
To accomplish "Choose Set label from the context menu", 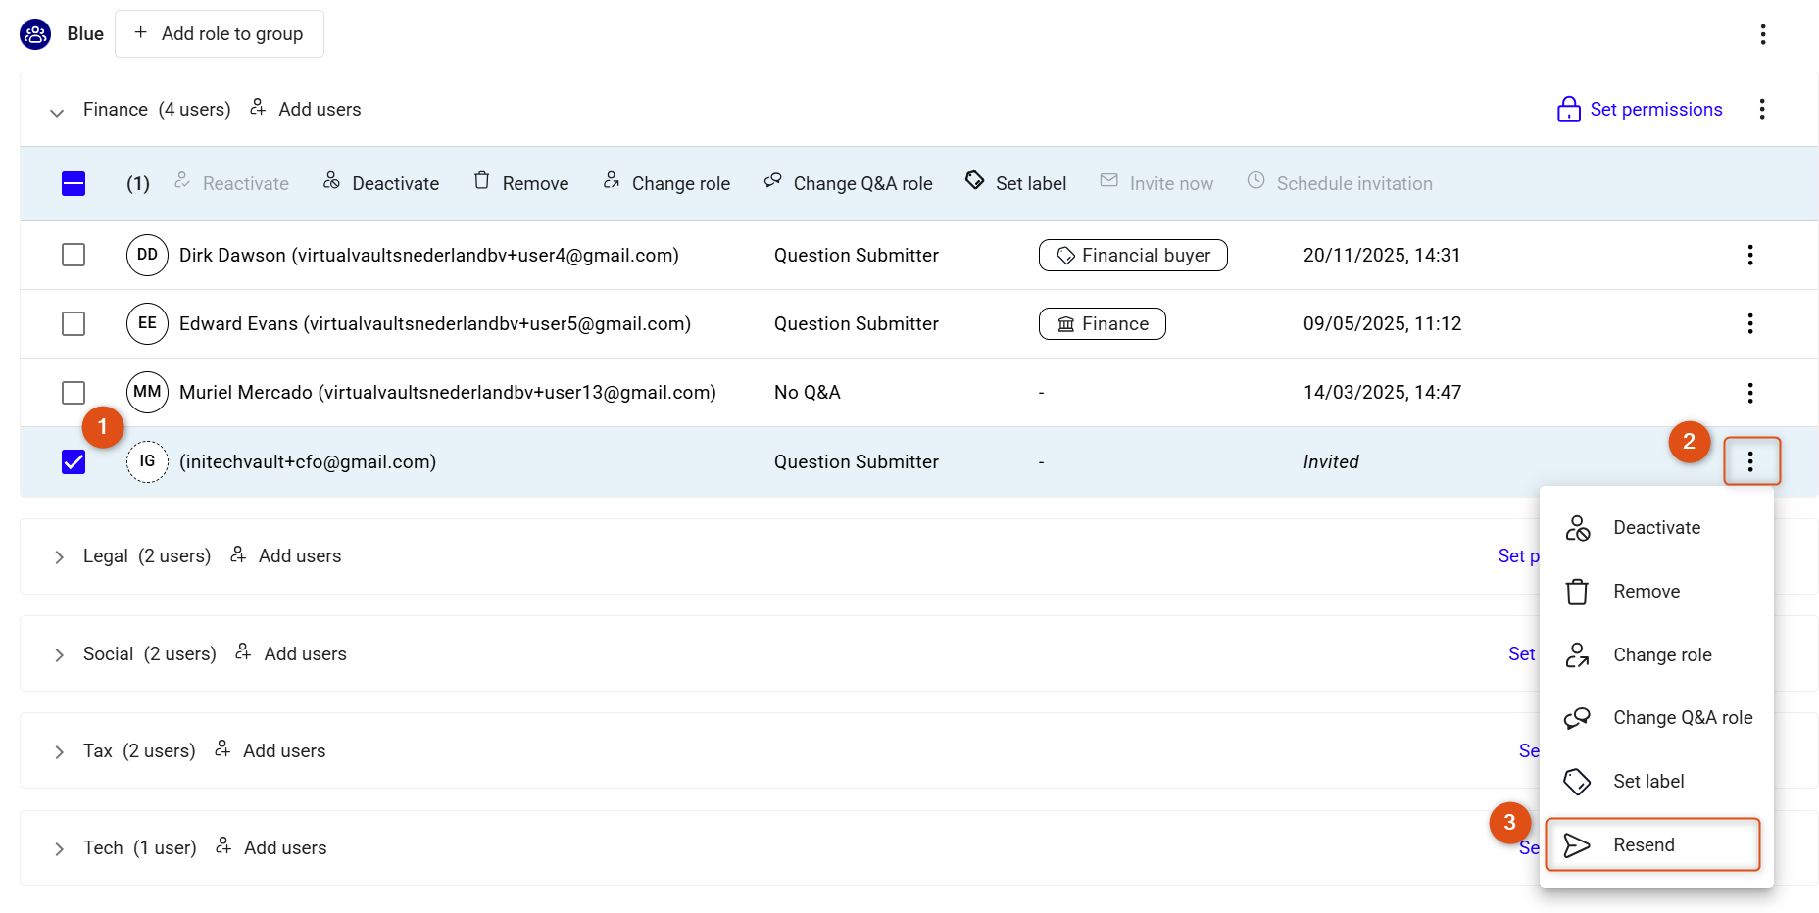I will pos(1656,782).
